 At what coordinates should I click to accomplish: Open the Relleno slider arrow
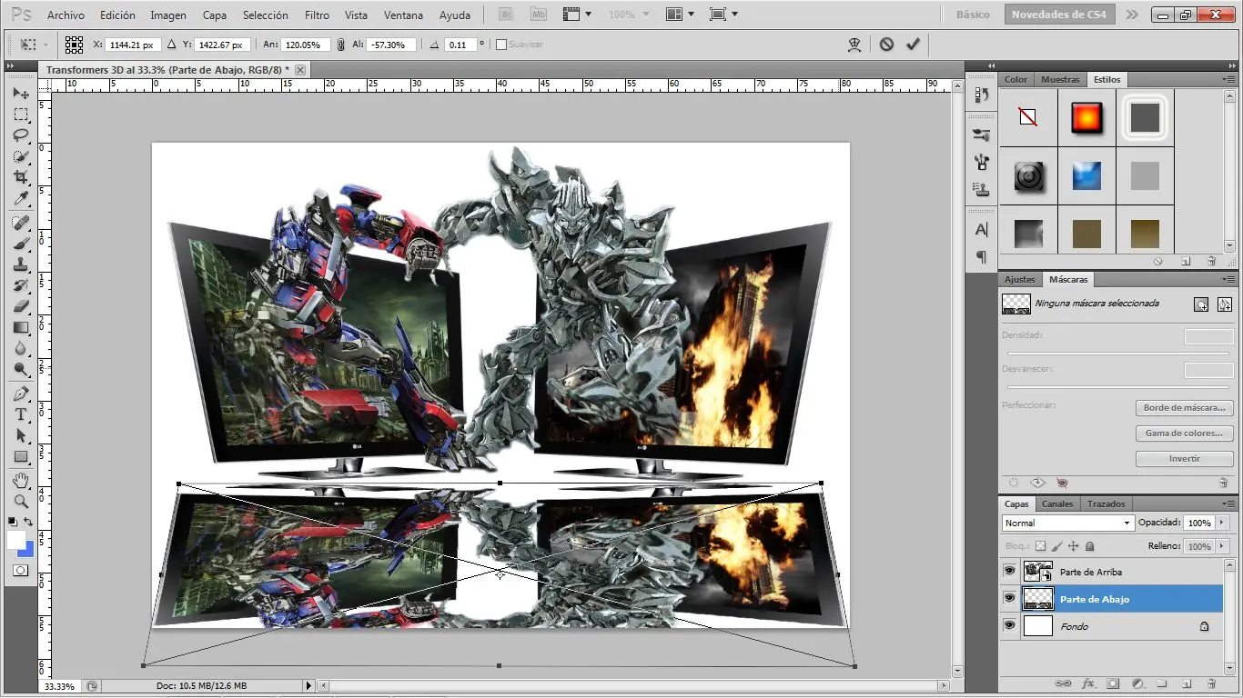click(x=1220, y=546)
